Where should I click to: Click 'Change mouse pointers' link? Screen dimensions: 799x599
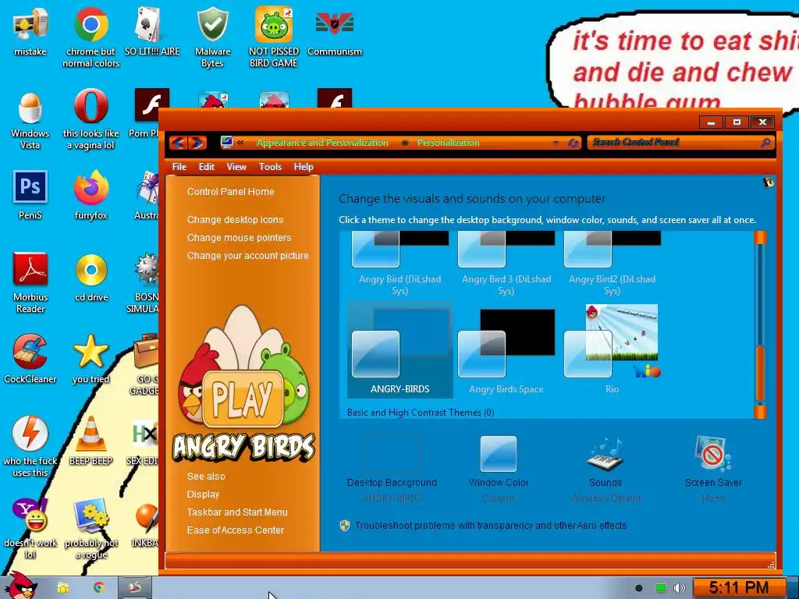pos(239,237)
